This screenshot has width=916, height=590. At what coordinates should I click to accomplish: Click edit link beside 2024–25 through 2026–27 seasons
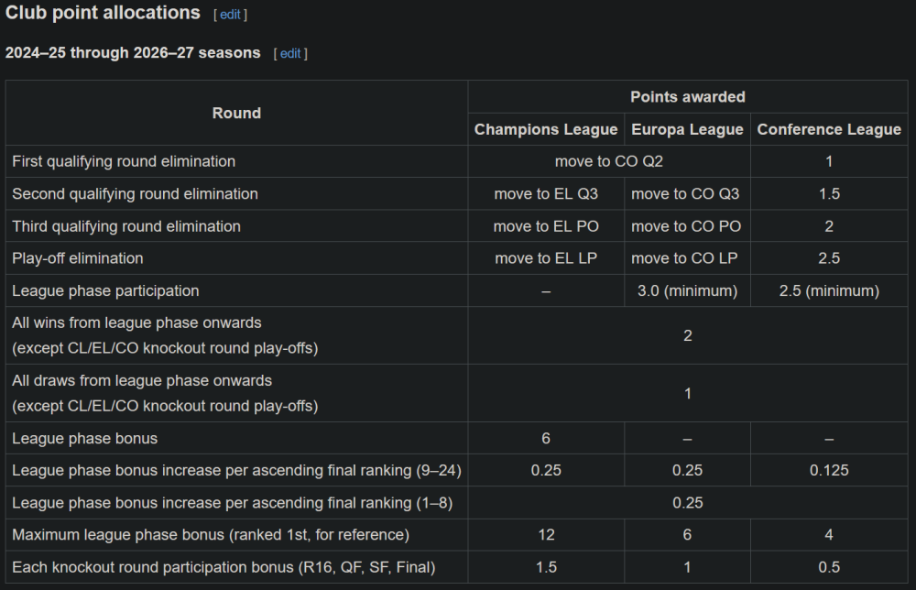[x=290, y=53]
